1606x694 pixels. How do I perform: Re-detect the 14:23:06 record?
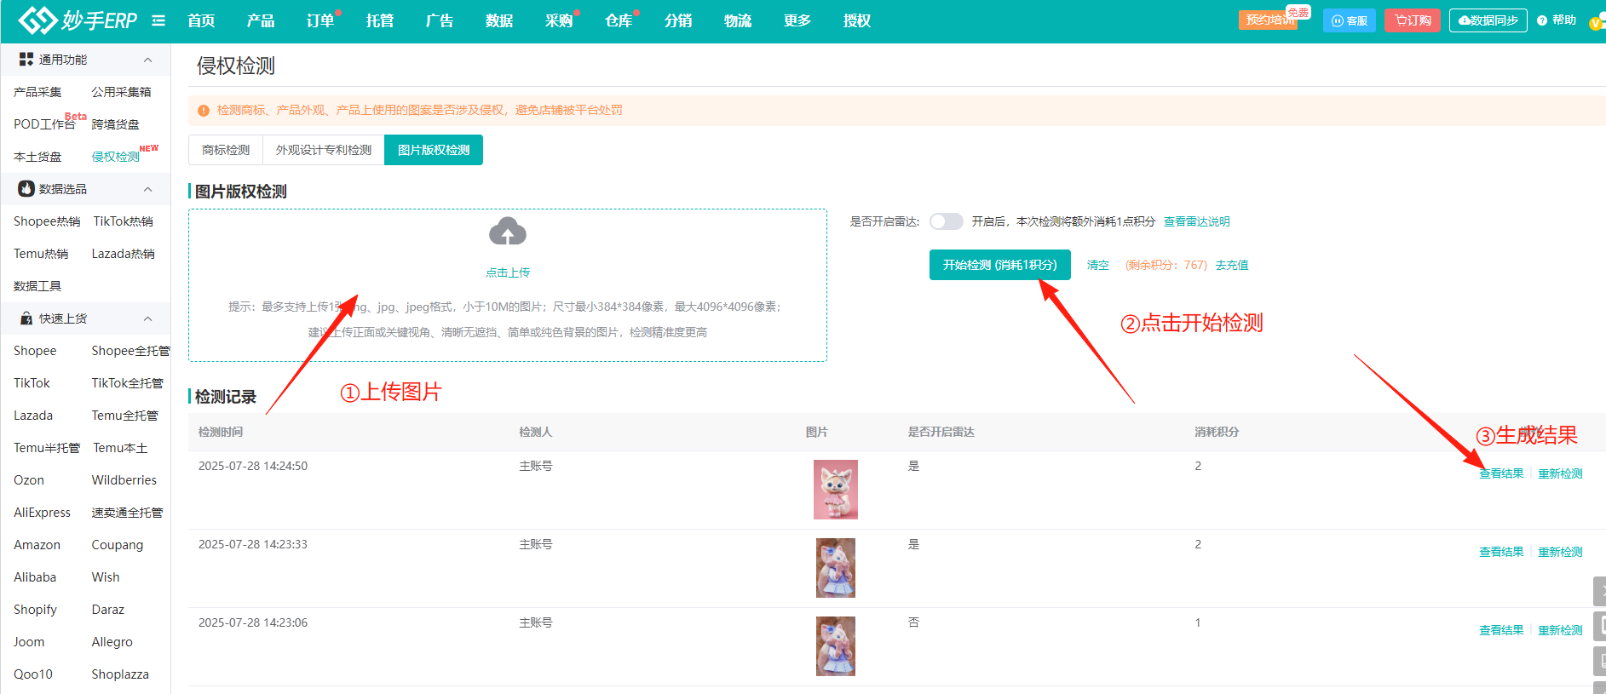point(1560,630)
